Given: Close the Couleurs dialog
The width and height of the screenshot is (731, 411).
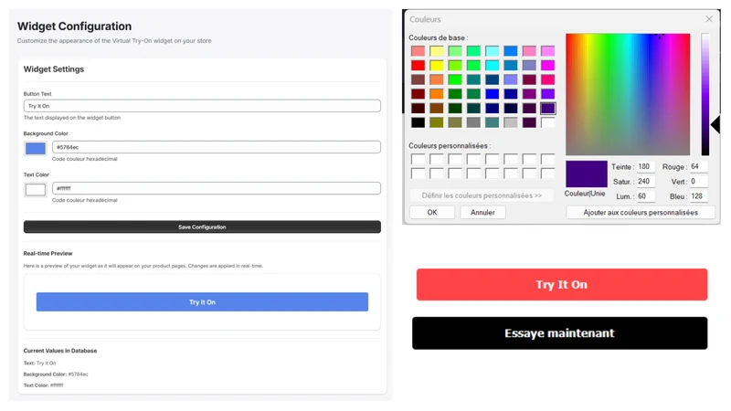Looking at the screenshot, I should coord(709,19).
